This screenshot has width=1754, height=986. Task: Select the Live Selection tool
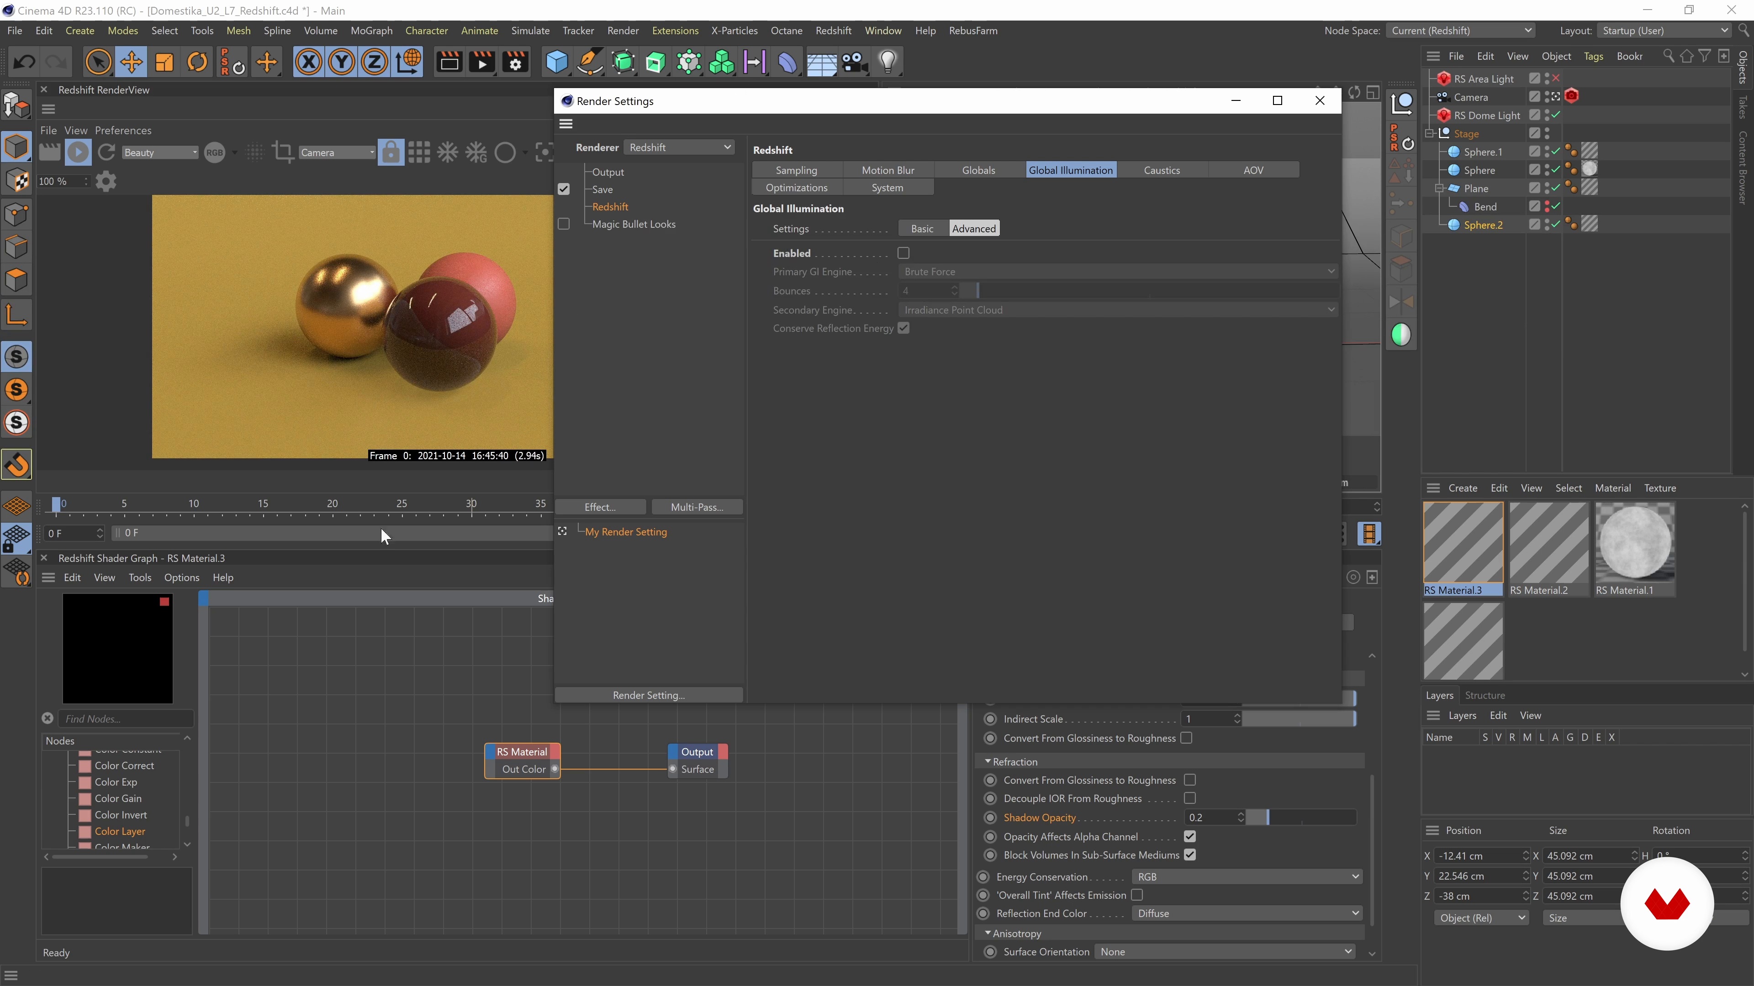coord(98,62)
